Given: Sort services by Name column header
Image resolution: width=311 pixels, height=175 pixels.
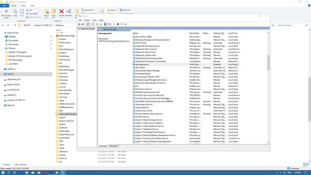Looking at the screenshot, I should point(136,33).
